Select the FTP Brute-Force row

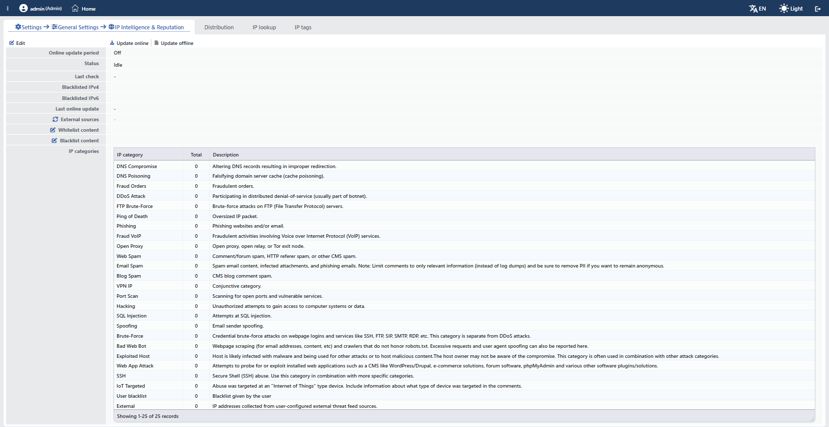(x=464, y=206)
